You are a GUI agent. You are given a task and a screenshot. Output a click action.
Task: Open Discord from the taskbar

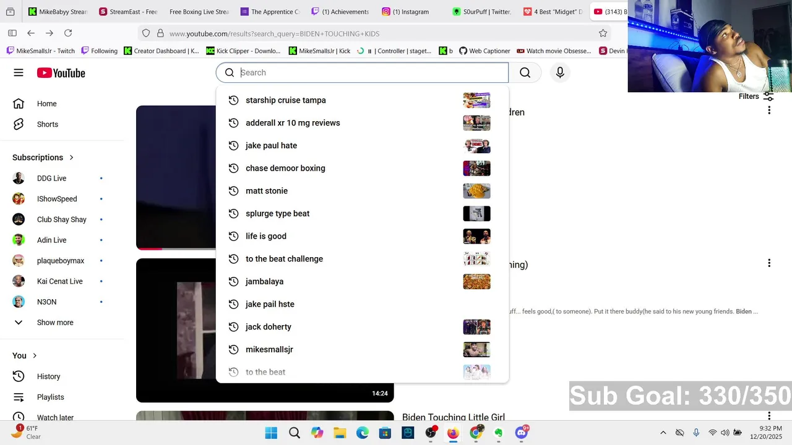[522, 433]
